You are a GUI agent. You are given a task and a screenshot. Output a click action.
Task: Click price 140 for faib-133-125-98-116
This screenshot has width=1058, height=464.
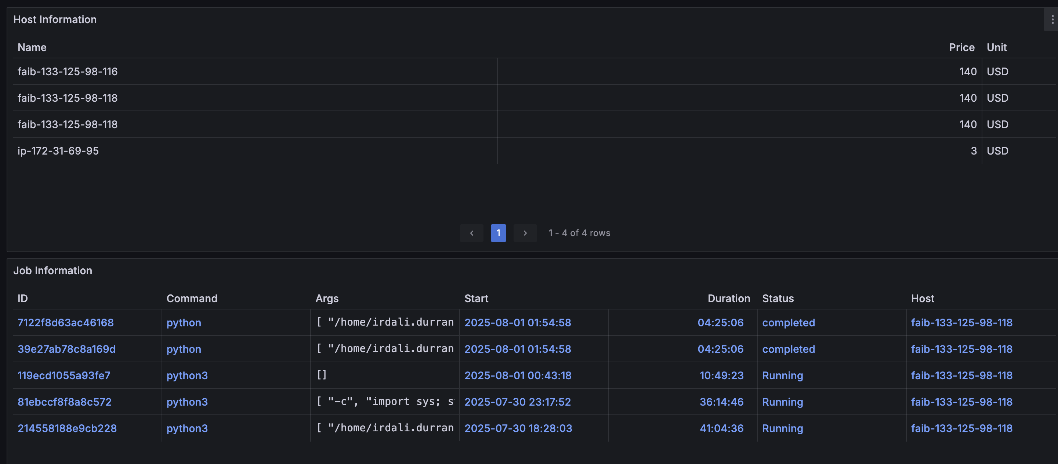click(x=968, y=72)
